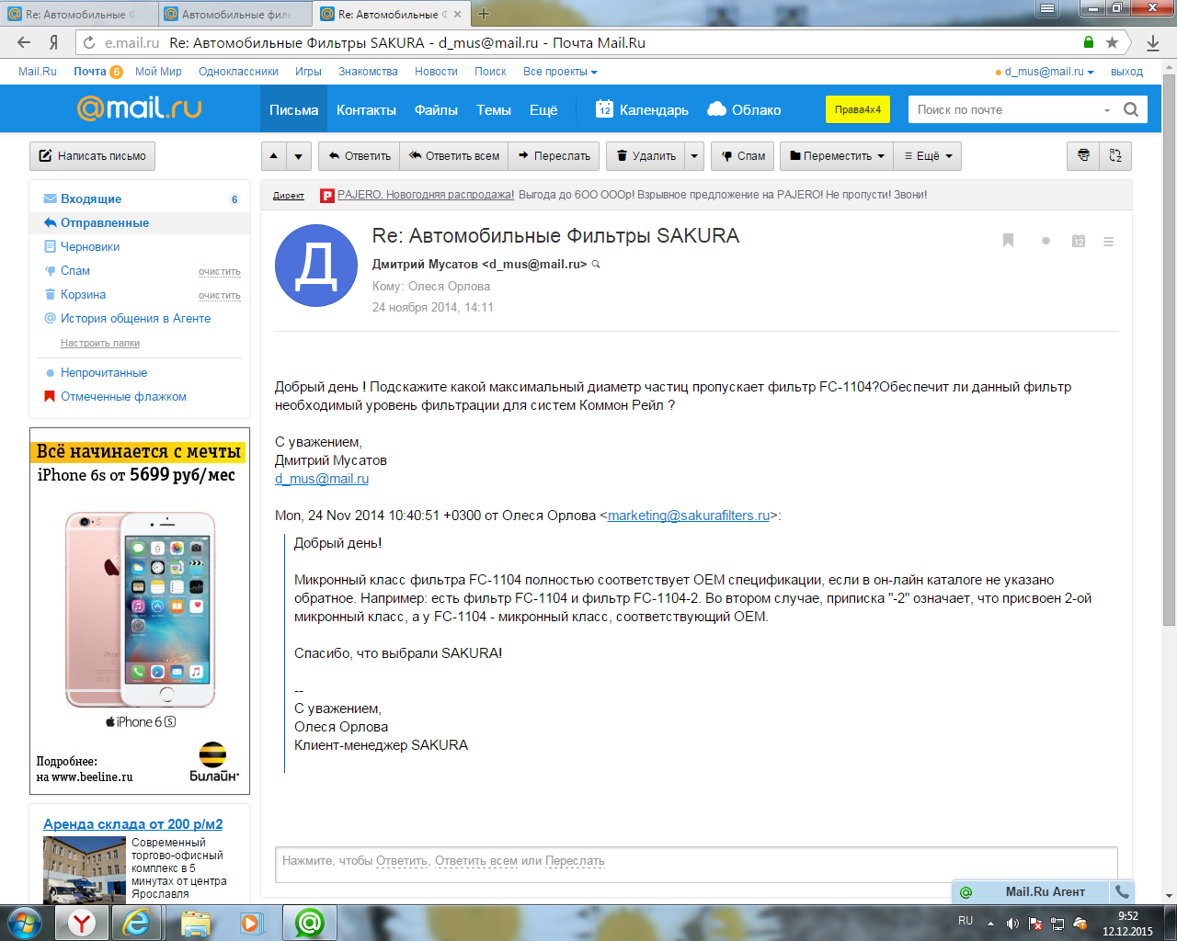
Task: Click the browser back arrow
Action: tap(24, 42)
